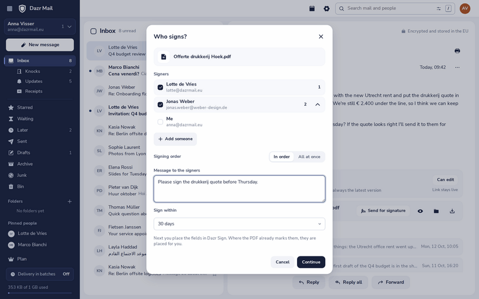
Task: Click the PDF document icon in dialog
Action: (x=163, y=57)
